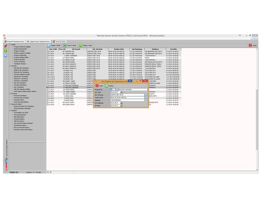Open Yıllık İzin Raporu in the tree
The height and width of the screenshot is (208, 261).
[x=20, y=121]
